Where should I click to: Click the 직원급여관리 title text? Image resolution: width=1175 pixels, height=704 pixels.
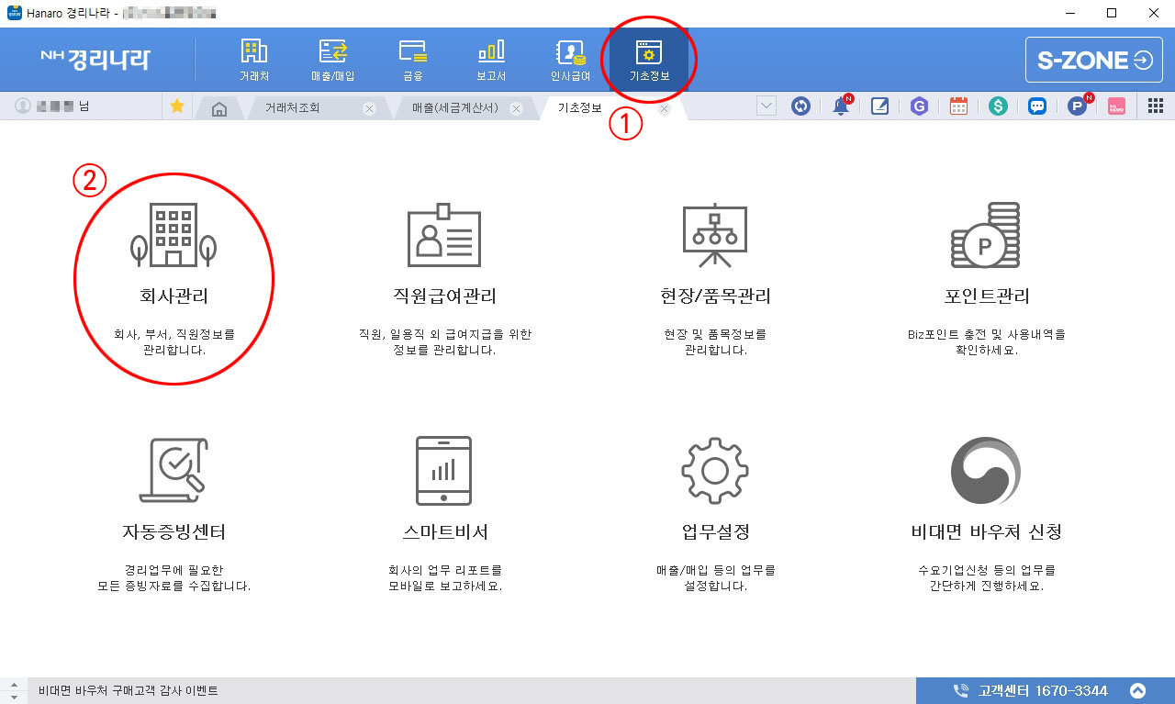coord(444,296)
